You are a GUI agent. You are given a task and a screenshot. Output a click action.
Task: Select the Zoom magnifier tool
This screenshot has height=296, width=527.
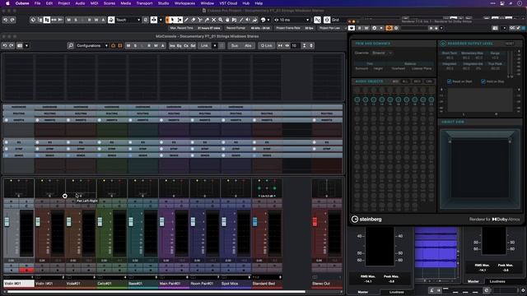[221, 20]
